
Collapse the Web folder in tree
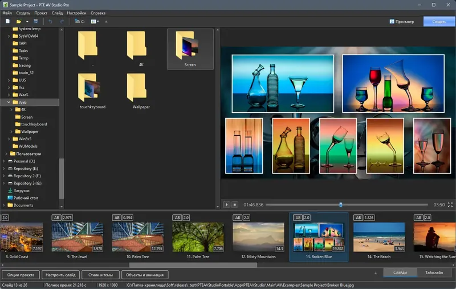[10, 102]
